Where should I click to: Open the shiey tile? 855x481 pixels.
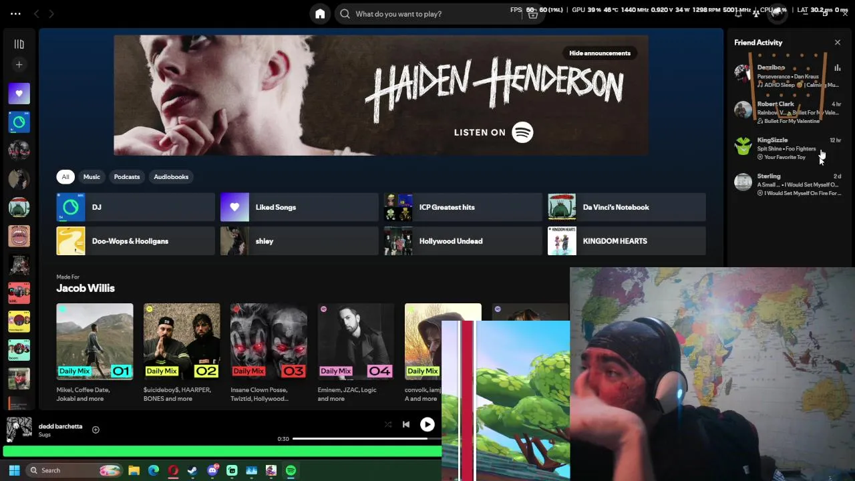[299, 241]
